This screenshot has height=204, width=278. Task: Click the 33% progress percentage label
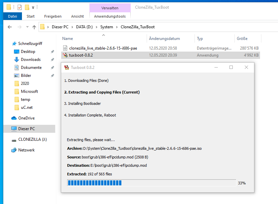[242, 183]
